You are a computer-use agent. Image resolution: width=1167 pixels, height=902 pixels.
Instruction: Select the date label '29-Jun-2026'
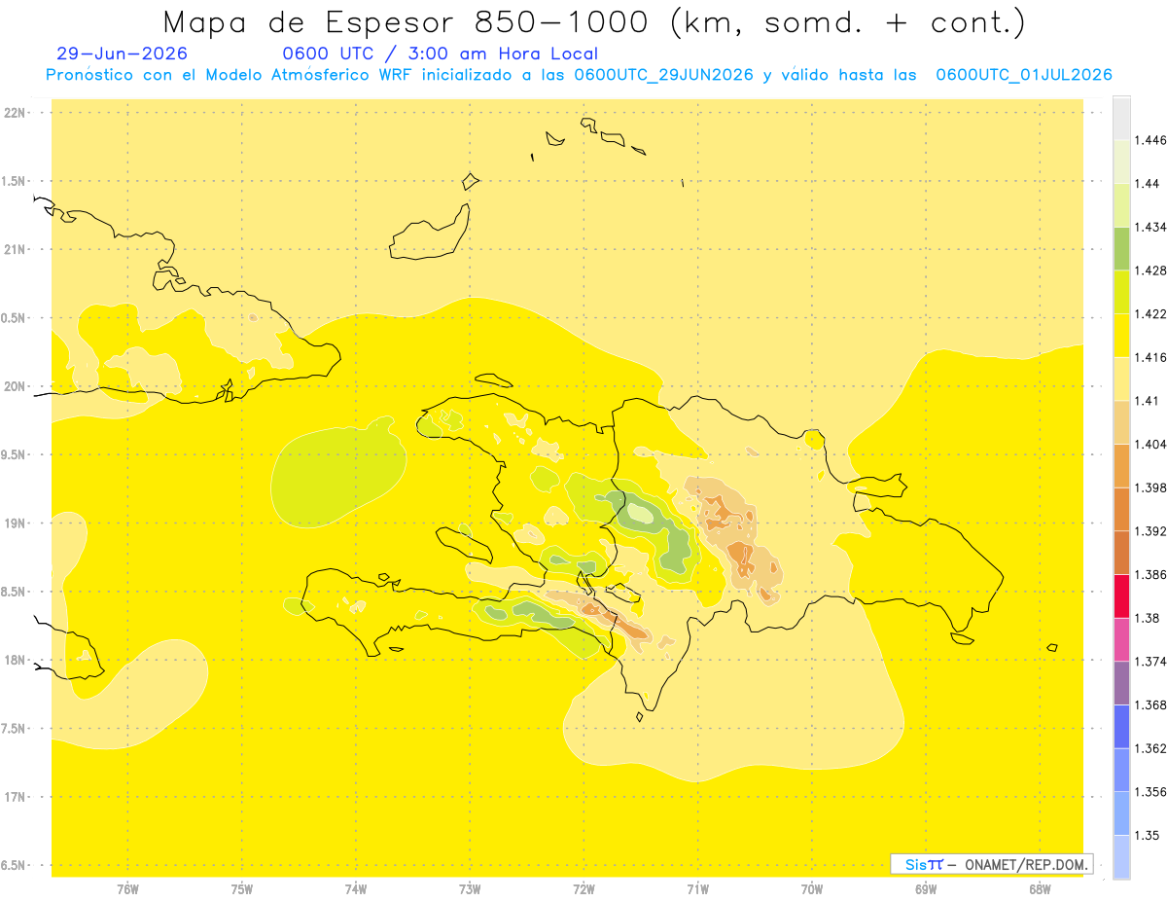click(x=123, y=54)
